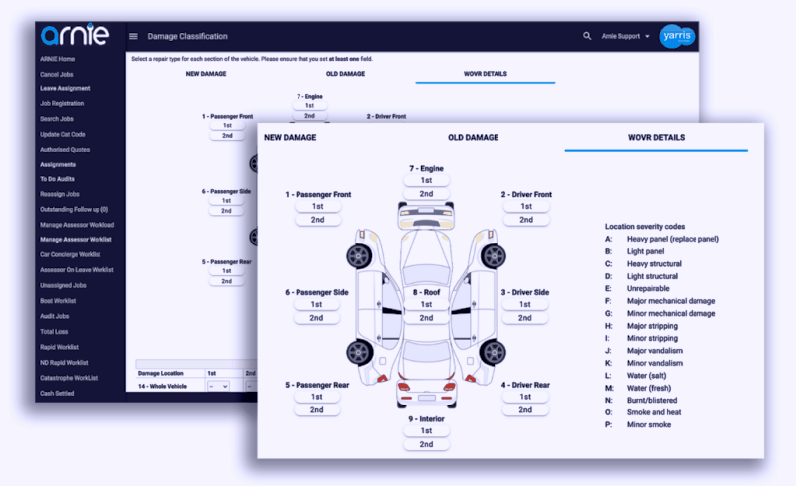796x486 pixels.
Task: Open WOVR DETAILS tab in front panel
Action: [656, 137]
